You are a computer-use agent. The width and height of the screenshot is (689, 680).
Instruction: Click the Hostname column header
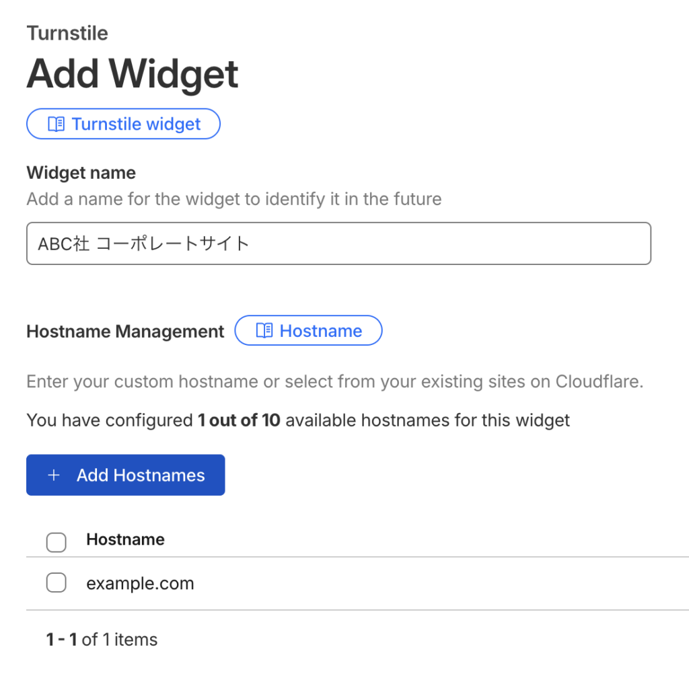125,539
